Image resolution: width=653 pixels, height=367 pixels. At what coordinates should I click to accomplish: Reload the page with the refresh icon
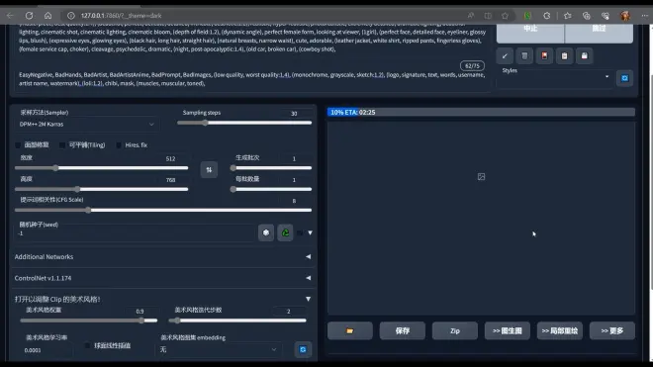[x=29, y=16]
